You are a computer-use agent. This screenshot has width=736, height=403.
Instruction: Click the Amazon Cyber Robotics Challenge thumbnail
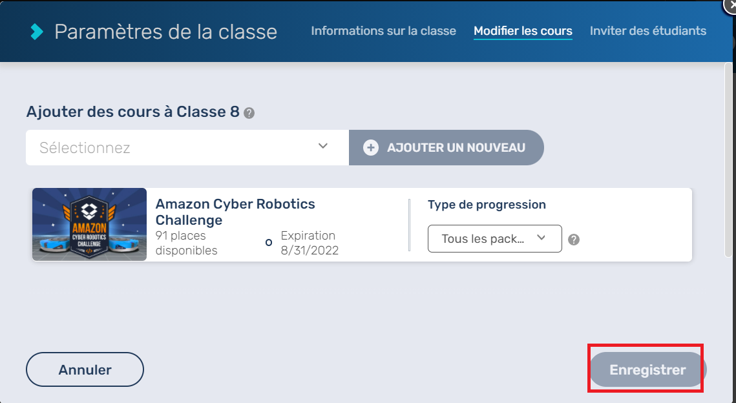coord(89,224)
